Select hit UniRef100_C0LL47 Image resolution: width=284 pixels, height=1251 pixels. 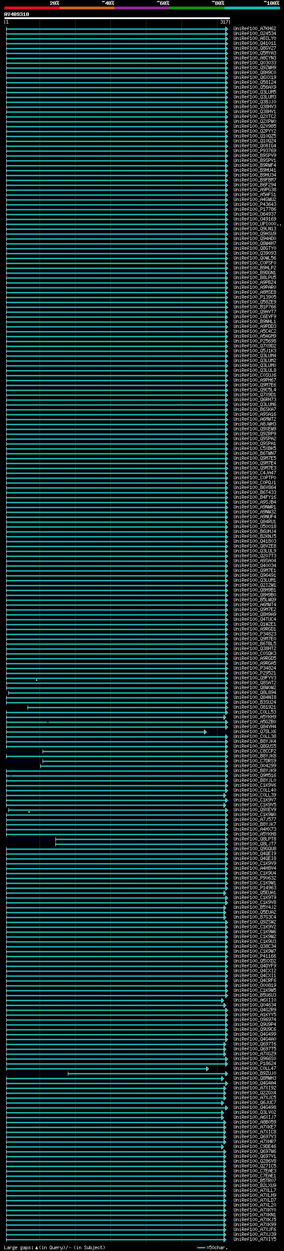click(x=254, y=1069)
